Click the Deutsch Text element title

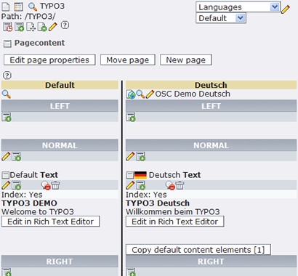(x=174, y=175)
